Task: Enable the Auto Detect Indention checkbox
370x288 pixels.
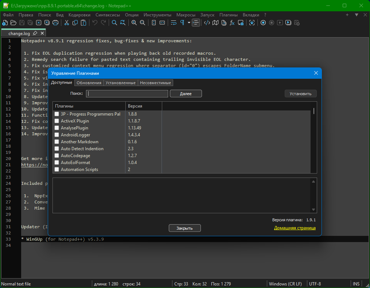Action: click(x=57, y=149)
